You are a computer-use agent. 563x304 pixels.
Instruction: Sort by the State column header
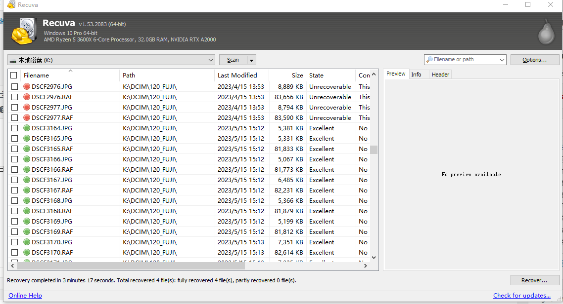pyautogui.click(x=330, y=75)
